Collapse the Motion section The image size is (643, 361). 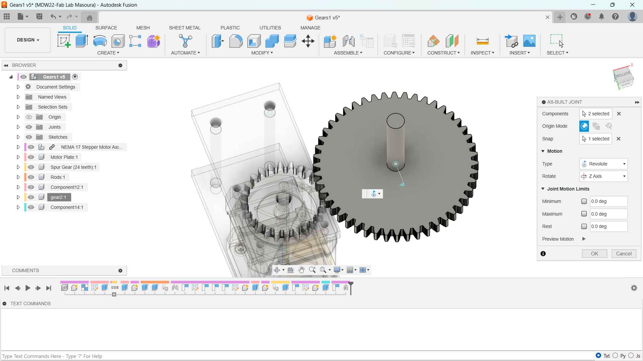[x=543, y=151]
